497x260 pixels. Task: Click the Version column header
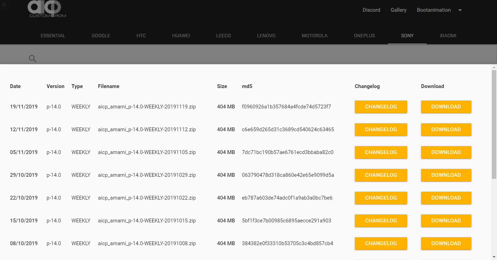(x=56, y=86)
